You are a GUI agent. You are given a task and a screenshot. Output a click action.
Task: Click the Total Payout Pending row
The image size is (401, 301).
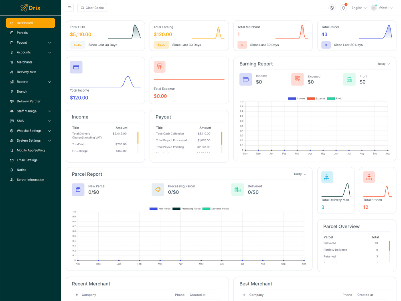[x=183, y=147]
